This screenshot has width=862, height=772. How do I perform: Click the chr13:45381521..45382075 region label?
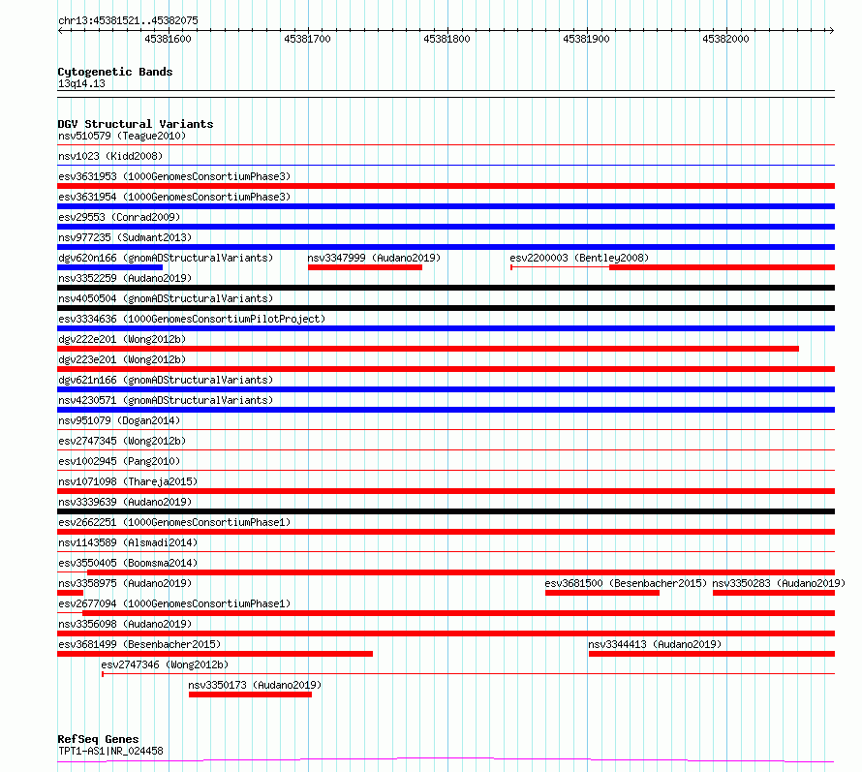[x=128, y=21]
